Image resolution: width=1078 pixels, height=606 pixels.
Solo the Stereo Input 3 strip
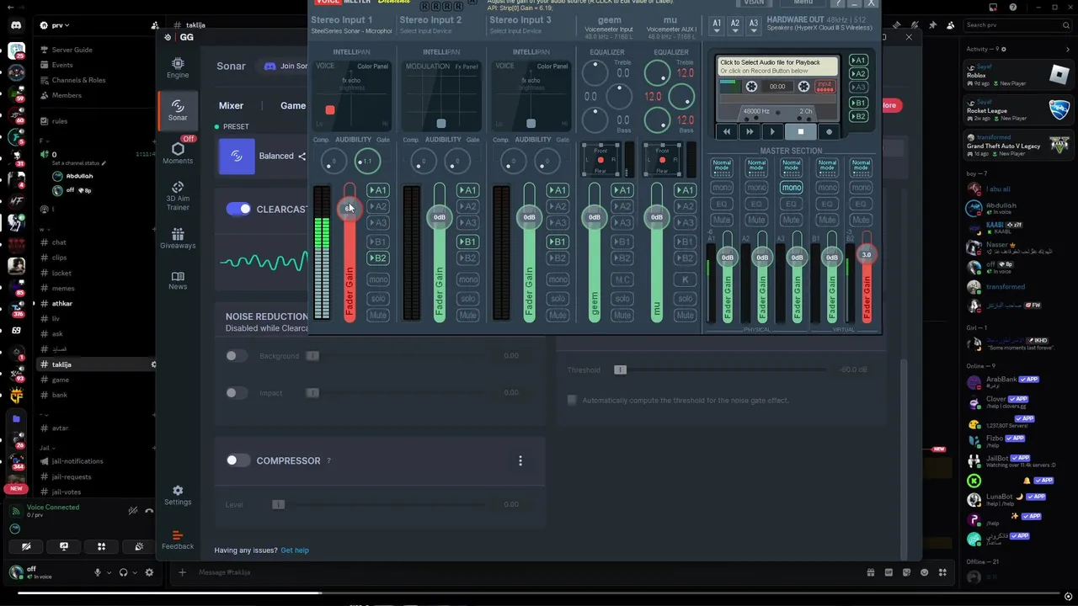tap(558, 299)
